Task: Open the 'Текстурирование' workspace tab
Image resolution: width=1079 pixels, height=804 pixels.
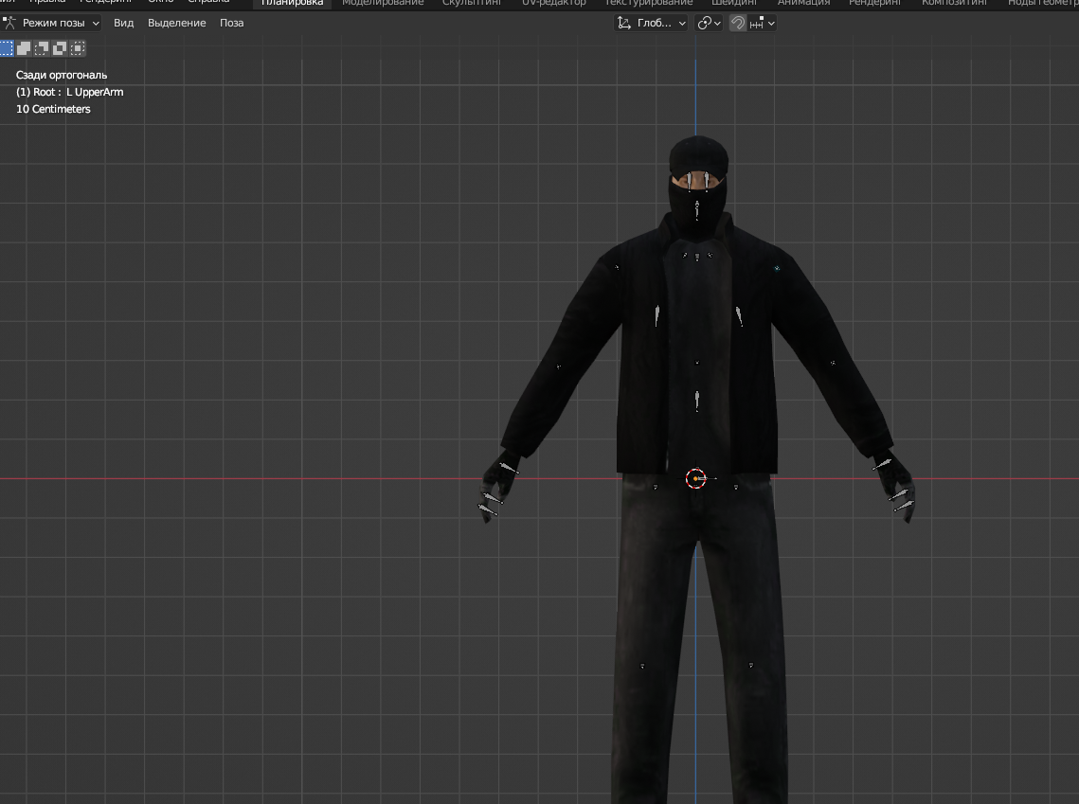Action: click(x=649, y=3)
